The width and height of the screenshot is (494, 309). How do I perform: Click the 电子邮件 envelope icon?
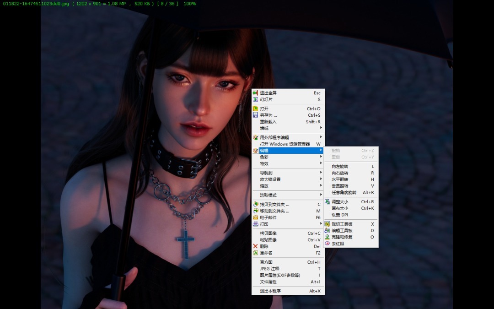(255, 217)
